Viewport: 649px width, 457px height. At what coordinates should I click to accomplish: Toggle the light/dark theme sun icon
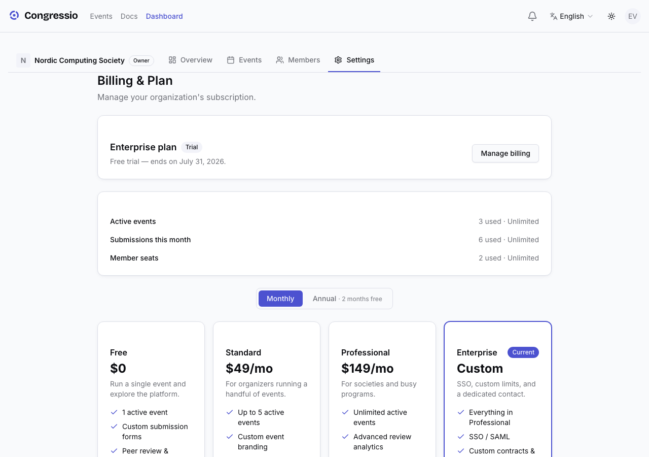(x=611, y=16)
